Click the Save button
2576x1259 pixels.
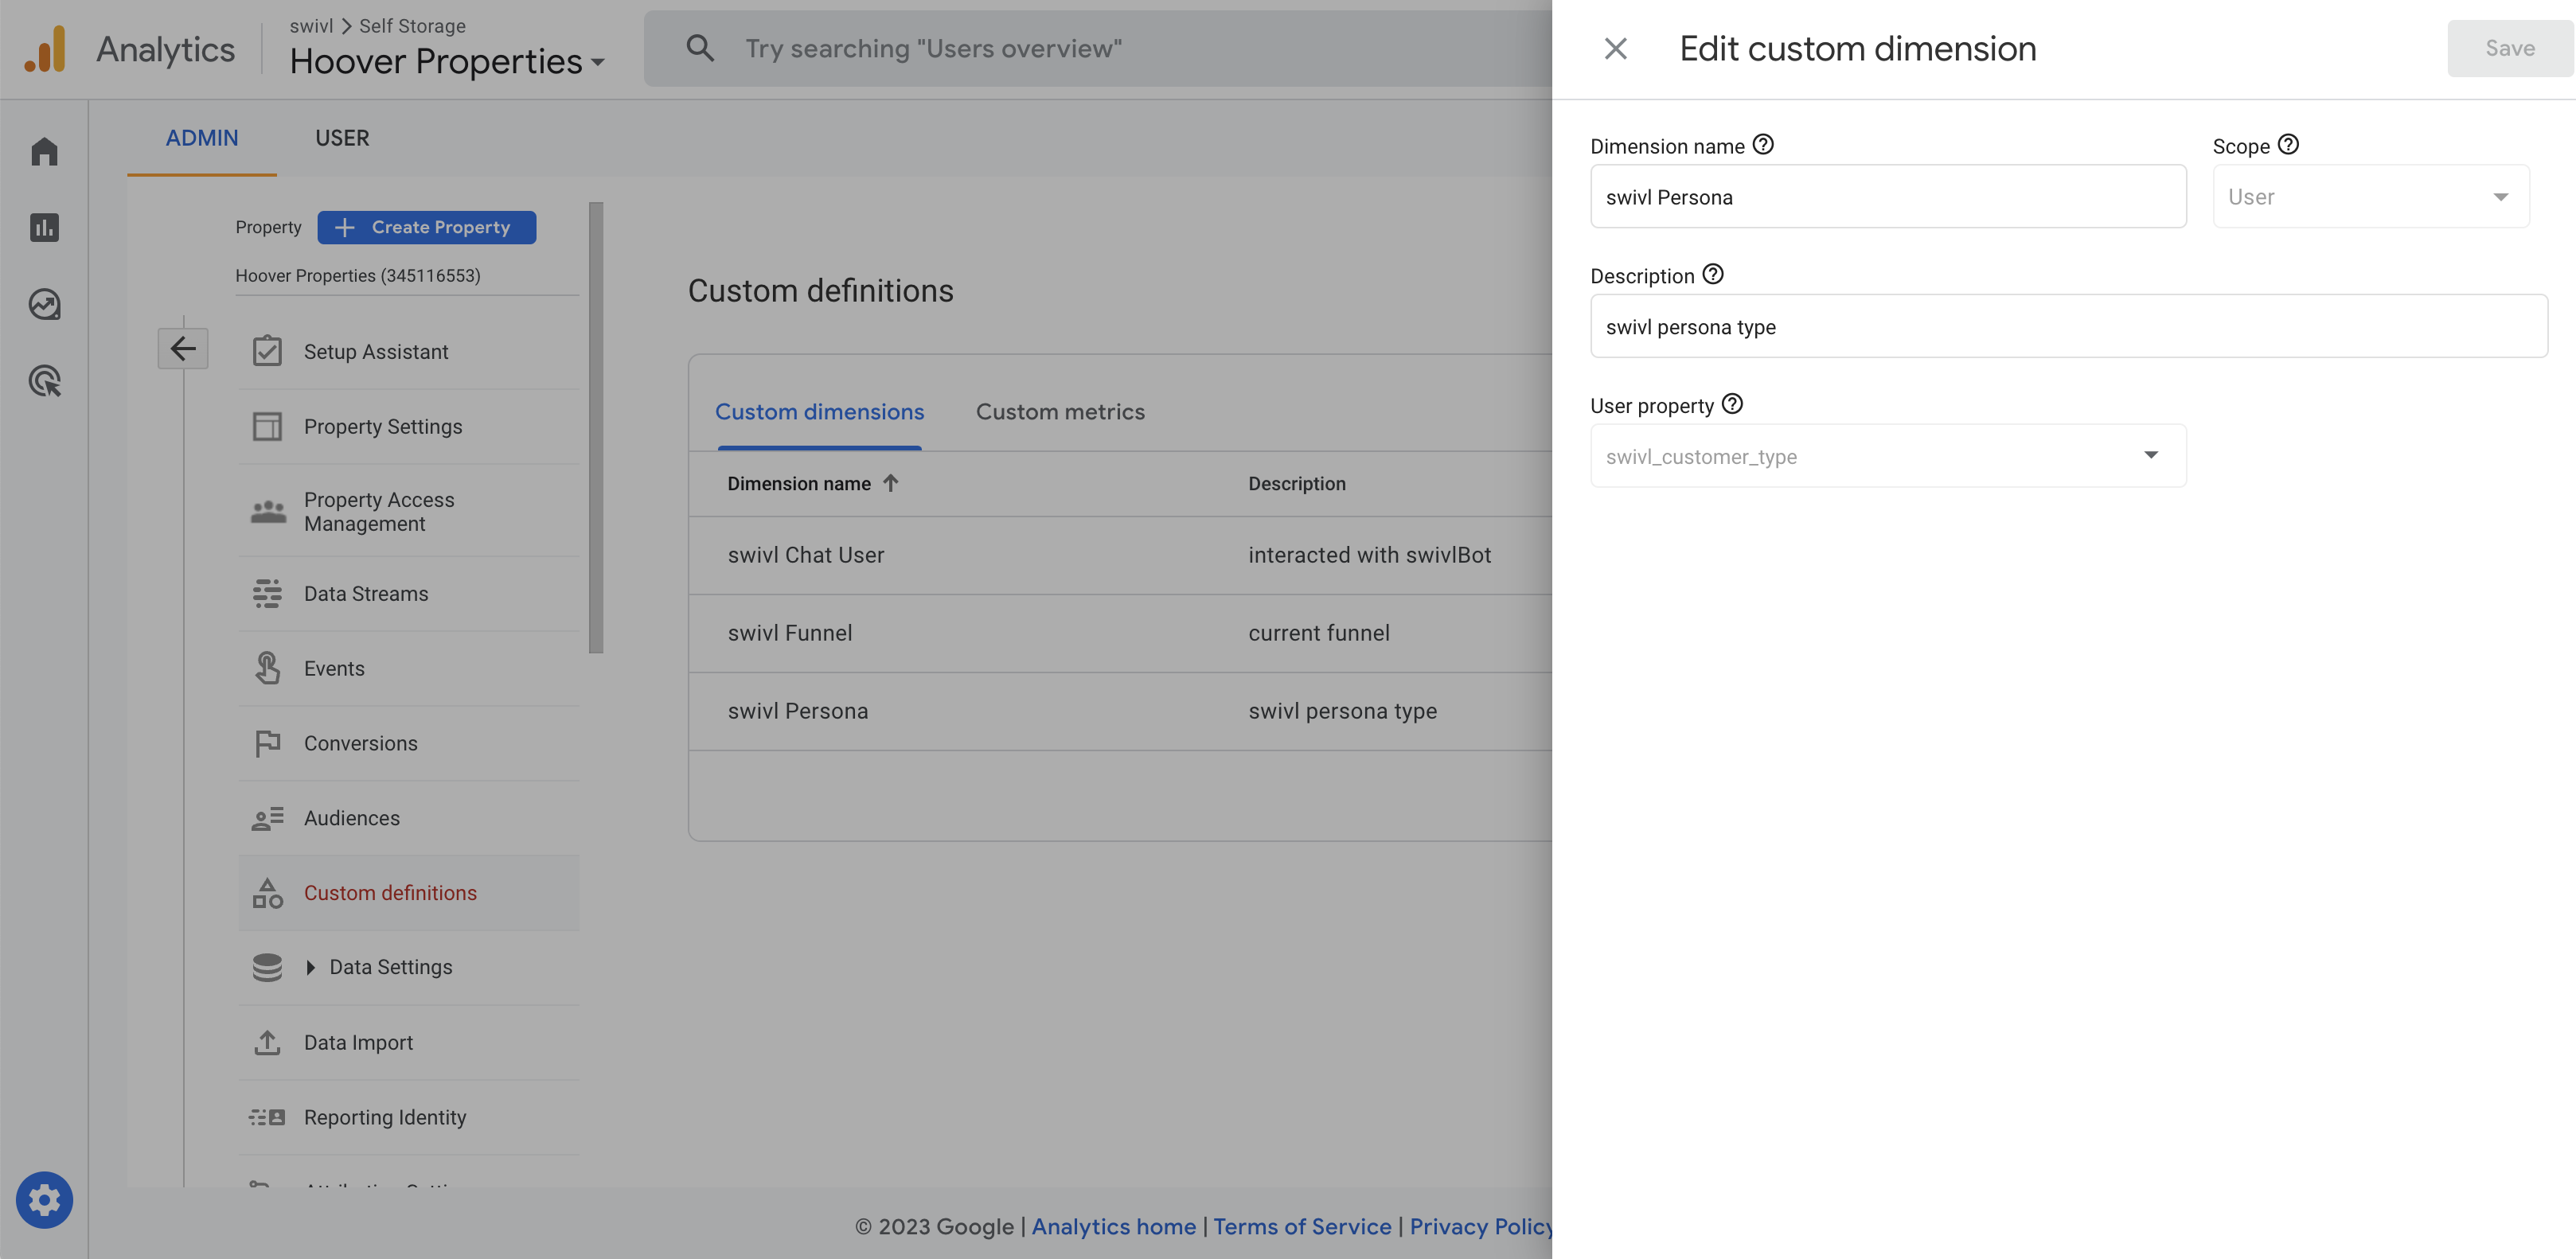click(2509, 48)
